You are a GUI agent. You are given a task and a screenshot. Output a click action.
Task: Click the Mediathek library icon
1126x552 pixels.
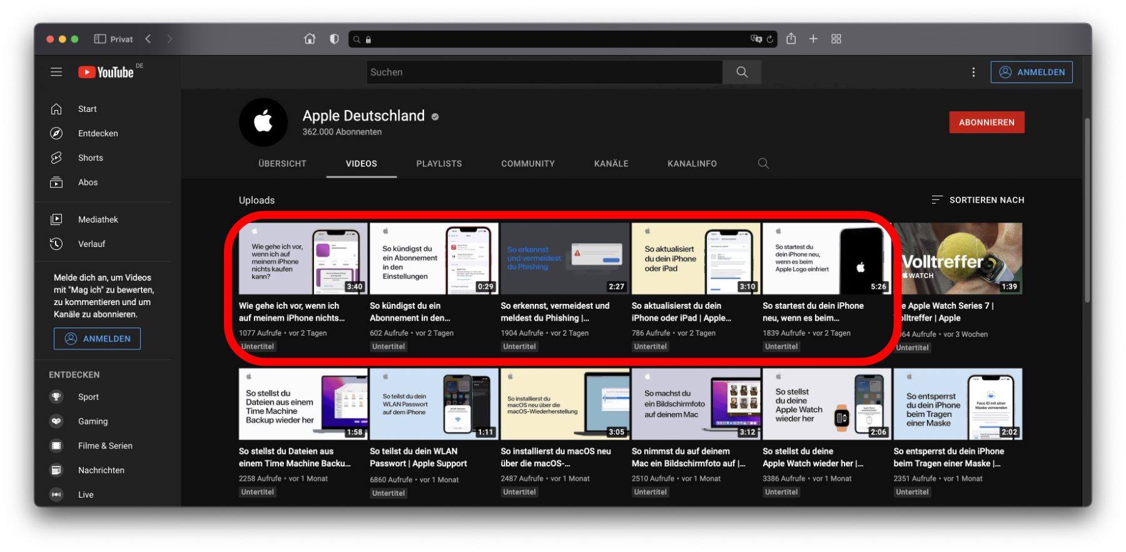(56, 219)
